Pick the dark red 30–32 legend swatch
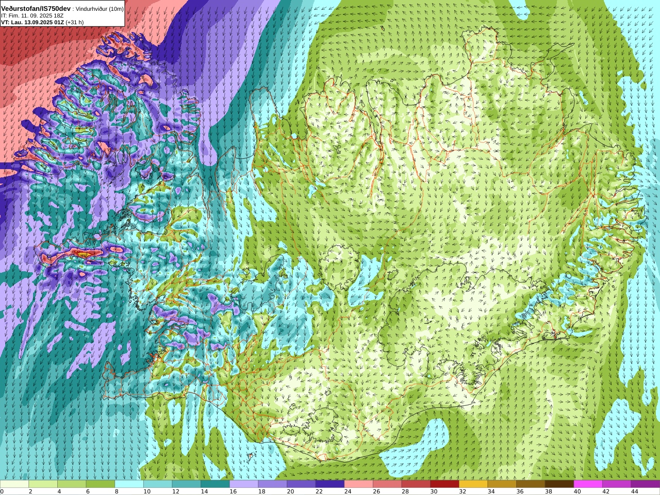Screen dimensions: 660x495 click(x=444, y=484)
